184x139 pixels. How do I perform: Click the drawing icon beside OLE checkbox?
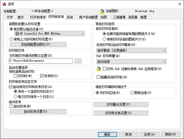[99, 69]
